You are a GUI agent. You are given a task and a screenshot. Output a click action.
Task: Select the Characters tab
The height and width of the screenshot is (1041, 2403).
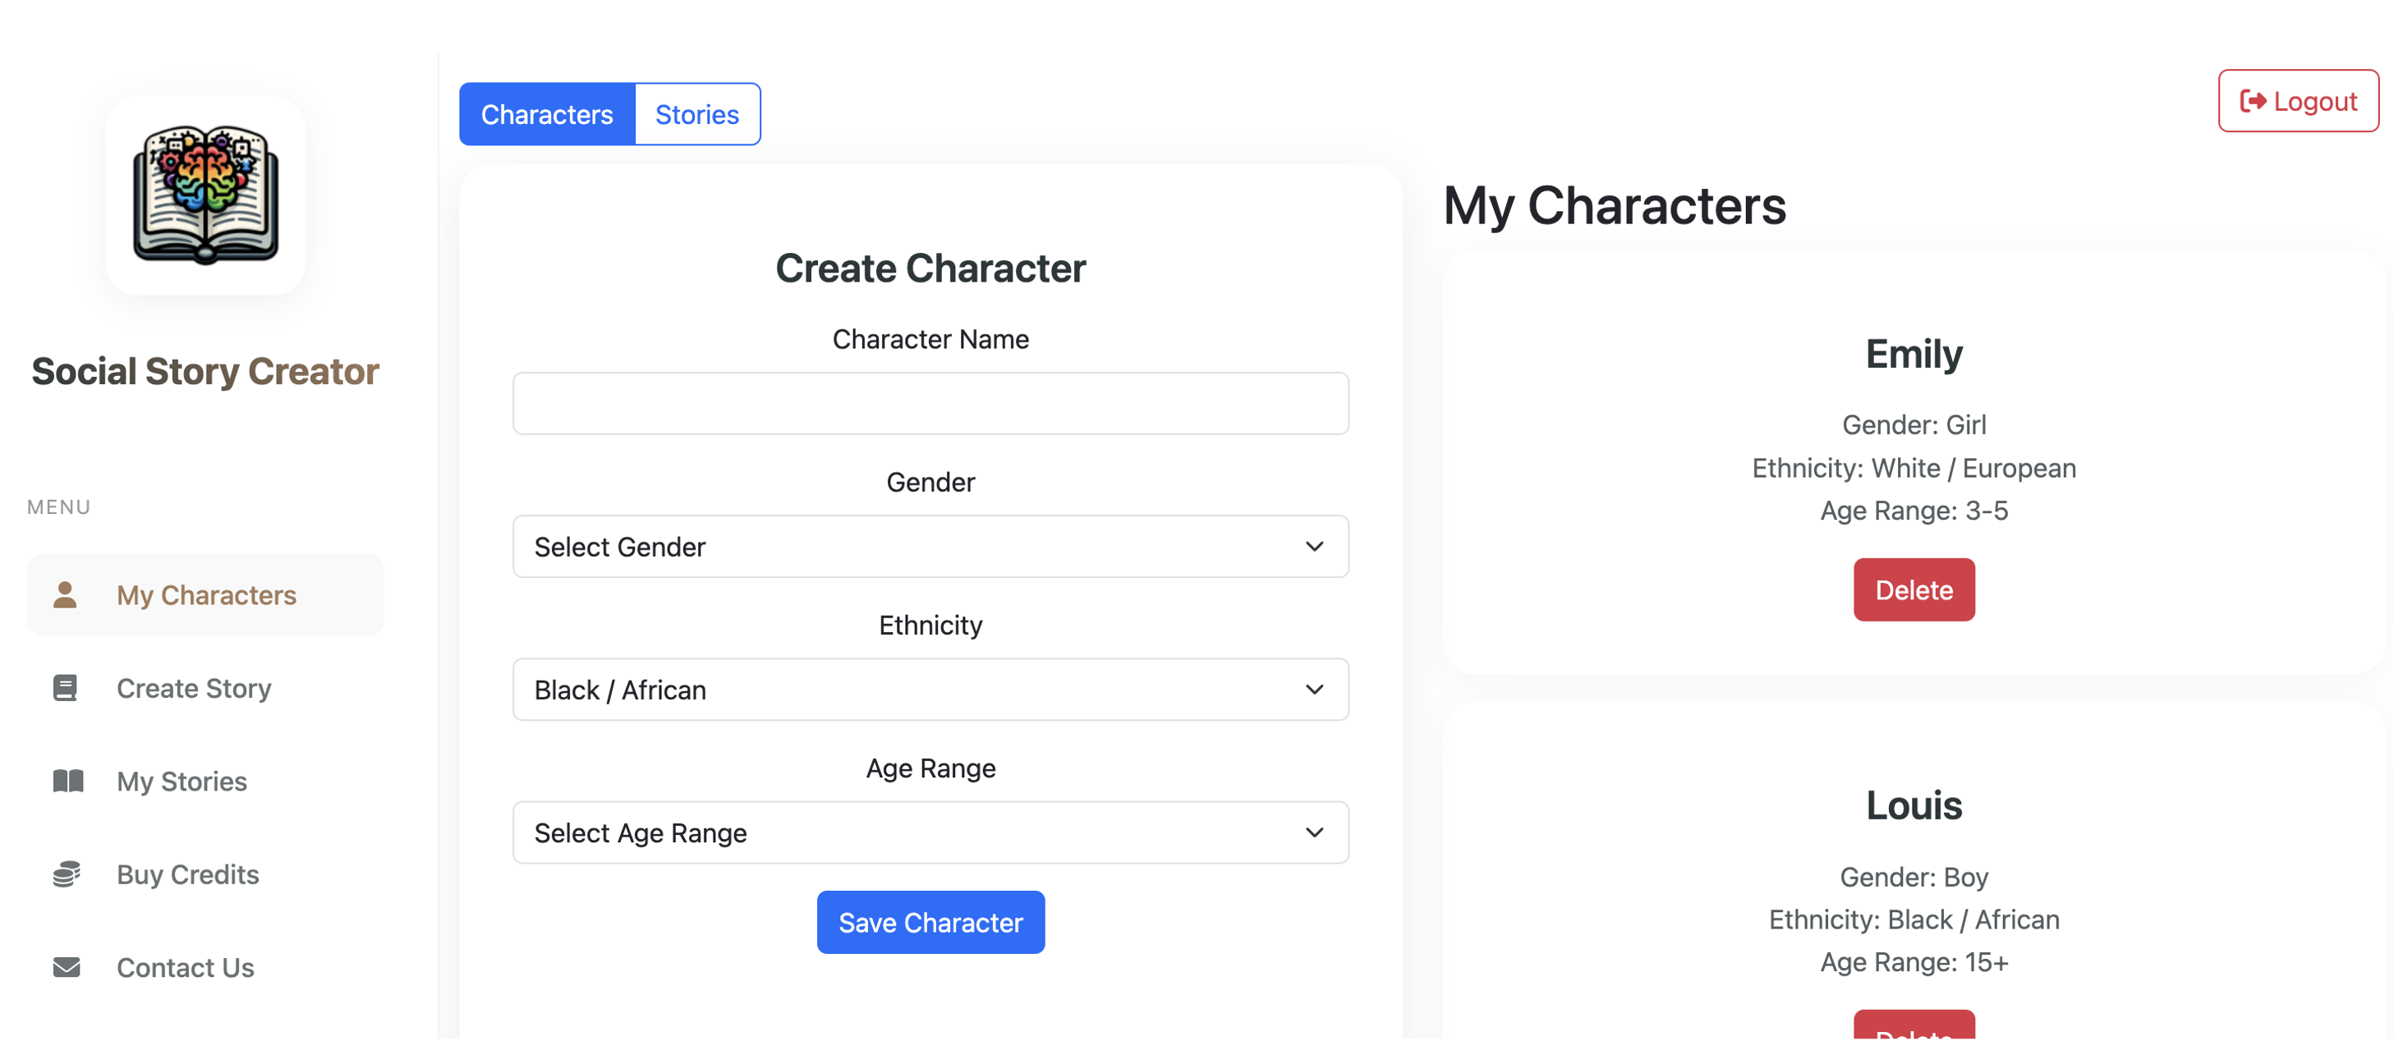[x=547, y=114]
